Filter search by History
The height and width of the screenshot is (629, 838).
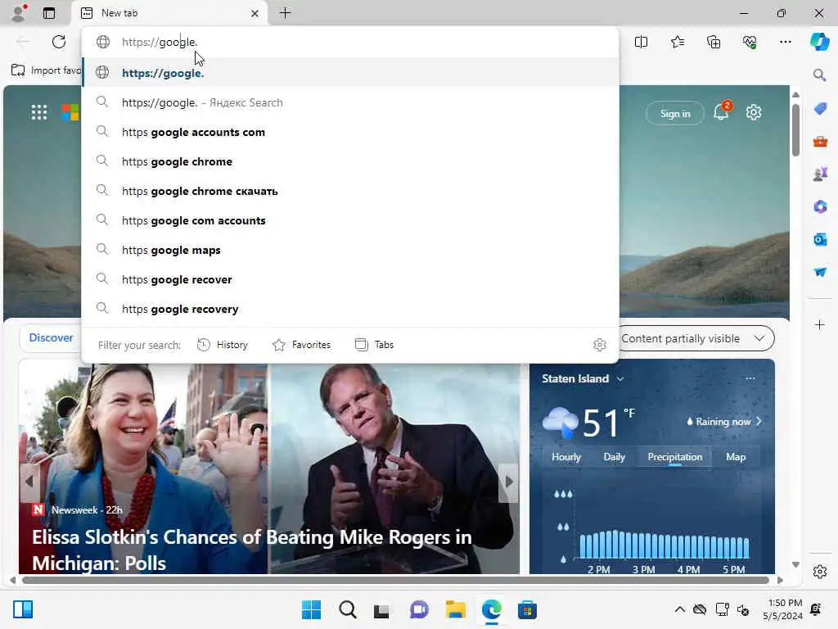223,345
